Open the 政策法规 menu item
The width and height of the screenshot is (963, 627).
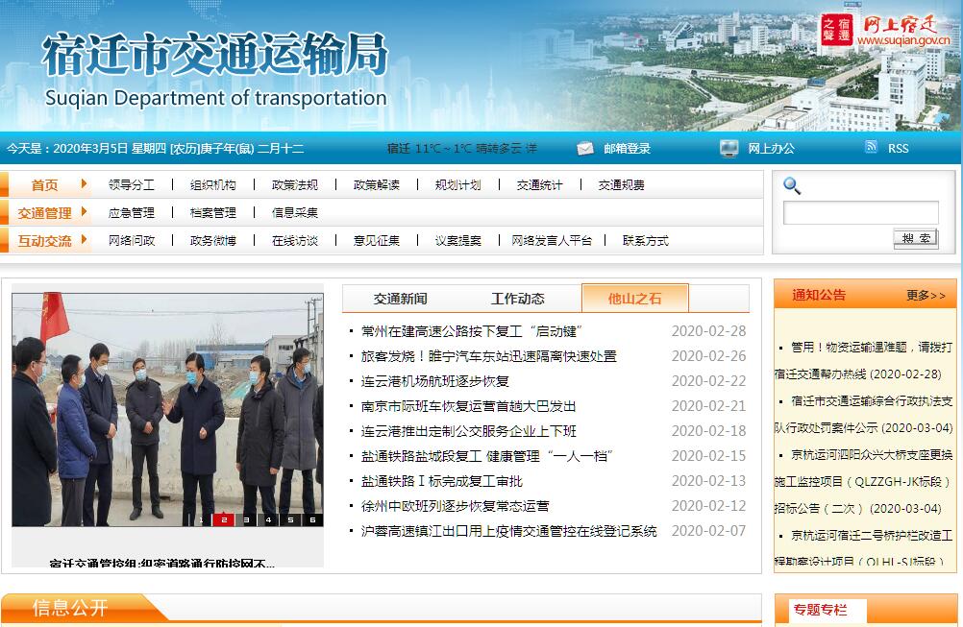pos(295,184)
